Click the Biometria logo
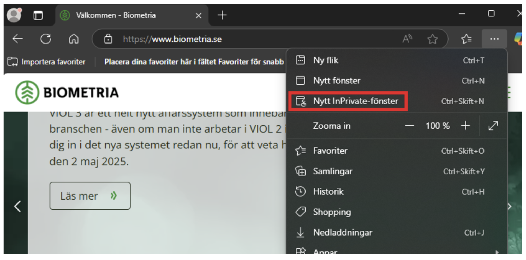 [67, 92]
